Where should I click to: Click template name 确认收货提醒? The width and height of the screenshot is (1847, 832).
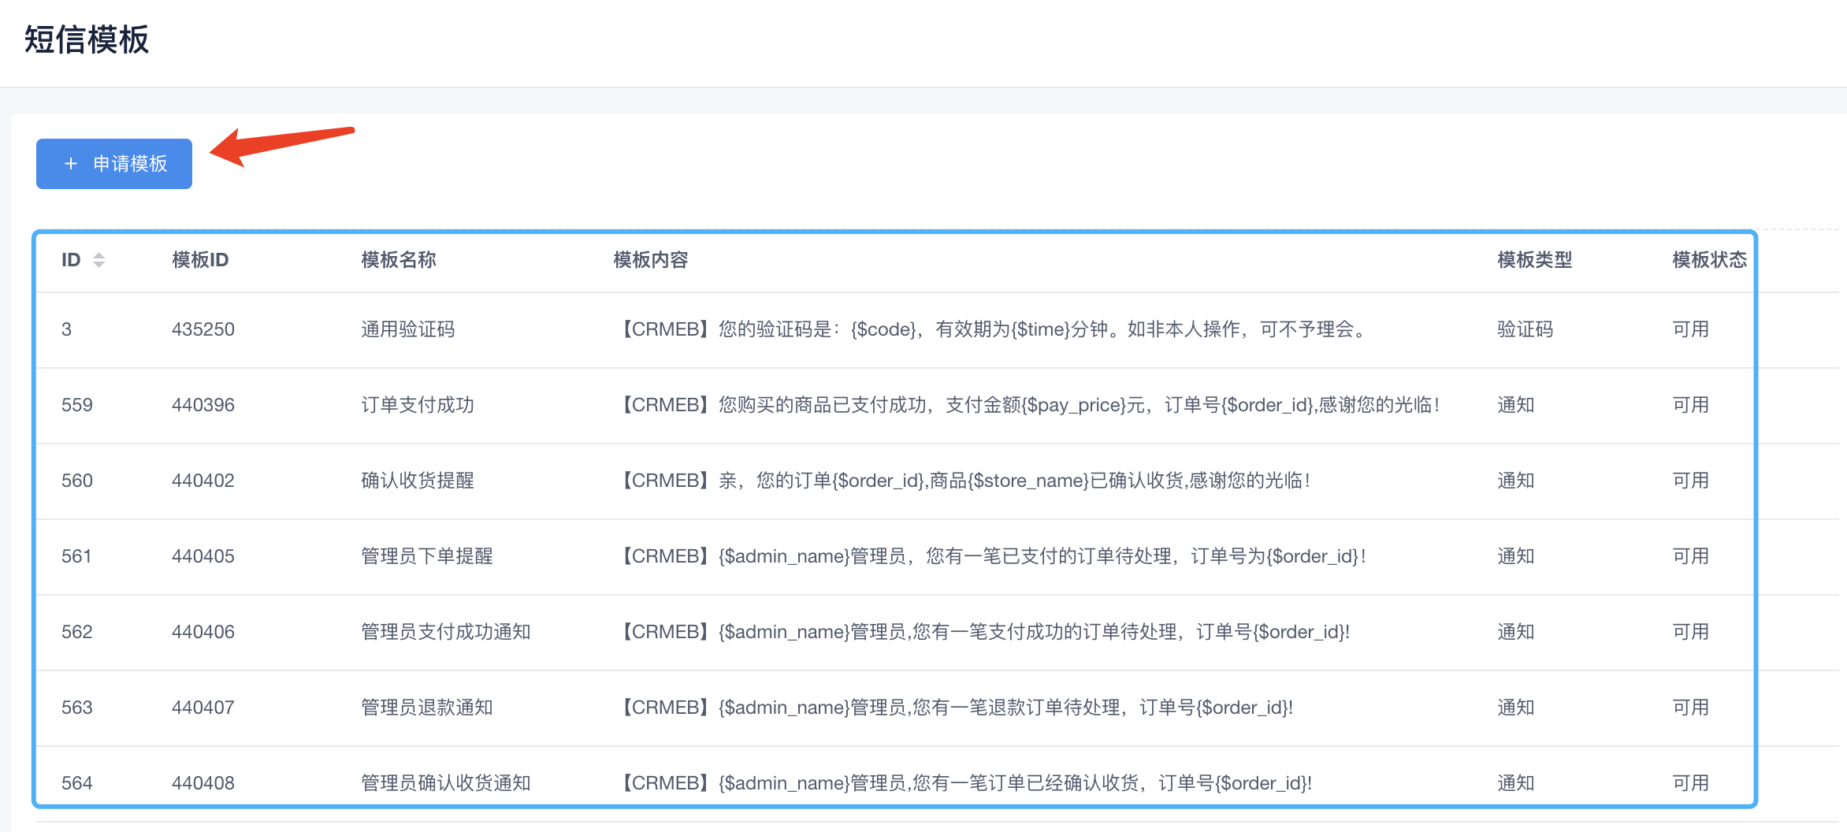click(418, 481)
